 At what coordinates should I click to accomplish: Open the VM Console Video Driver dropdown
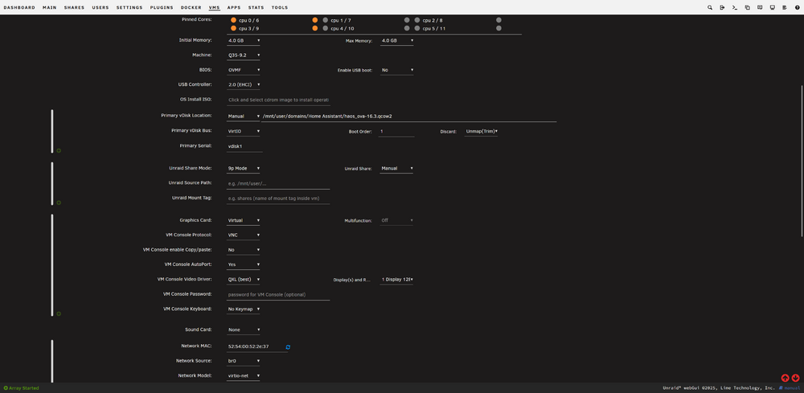point(244,280)
